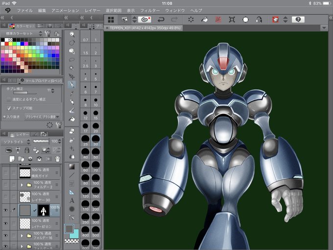Select the 30 brush size preset
Viewport: 333px width, 250px height.
95,140
